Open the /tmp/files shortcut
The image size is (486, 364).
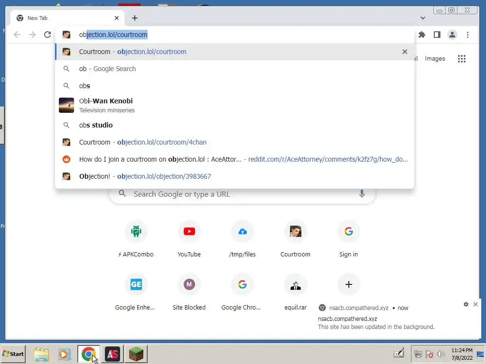(x=243, y=239)
